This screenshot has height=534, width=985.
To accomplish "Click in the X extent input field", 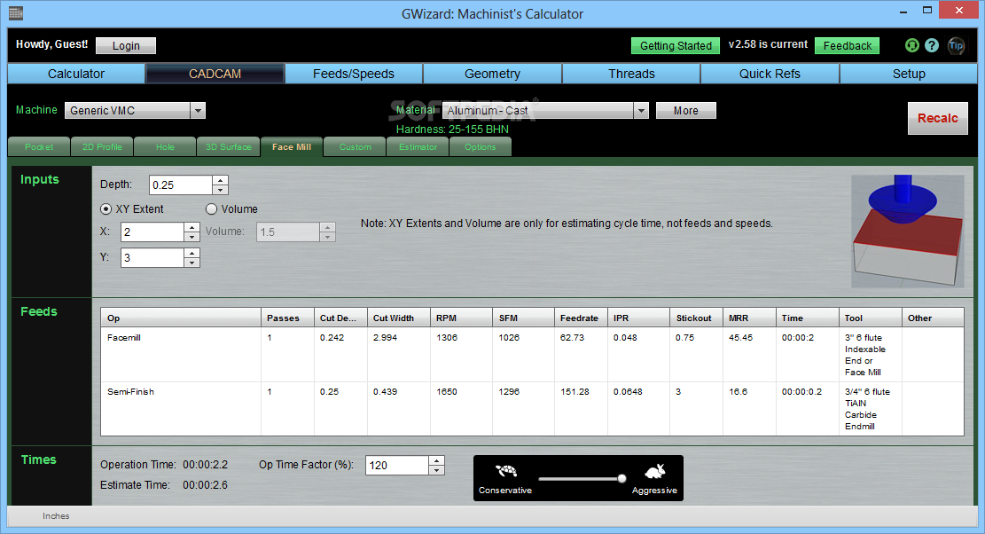I will tap(152, 232).
